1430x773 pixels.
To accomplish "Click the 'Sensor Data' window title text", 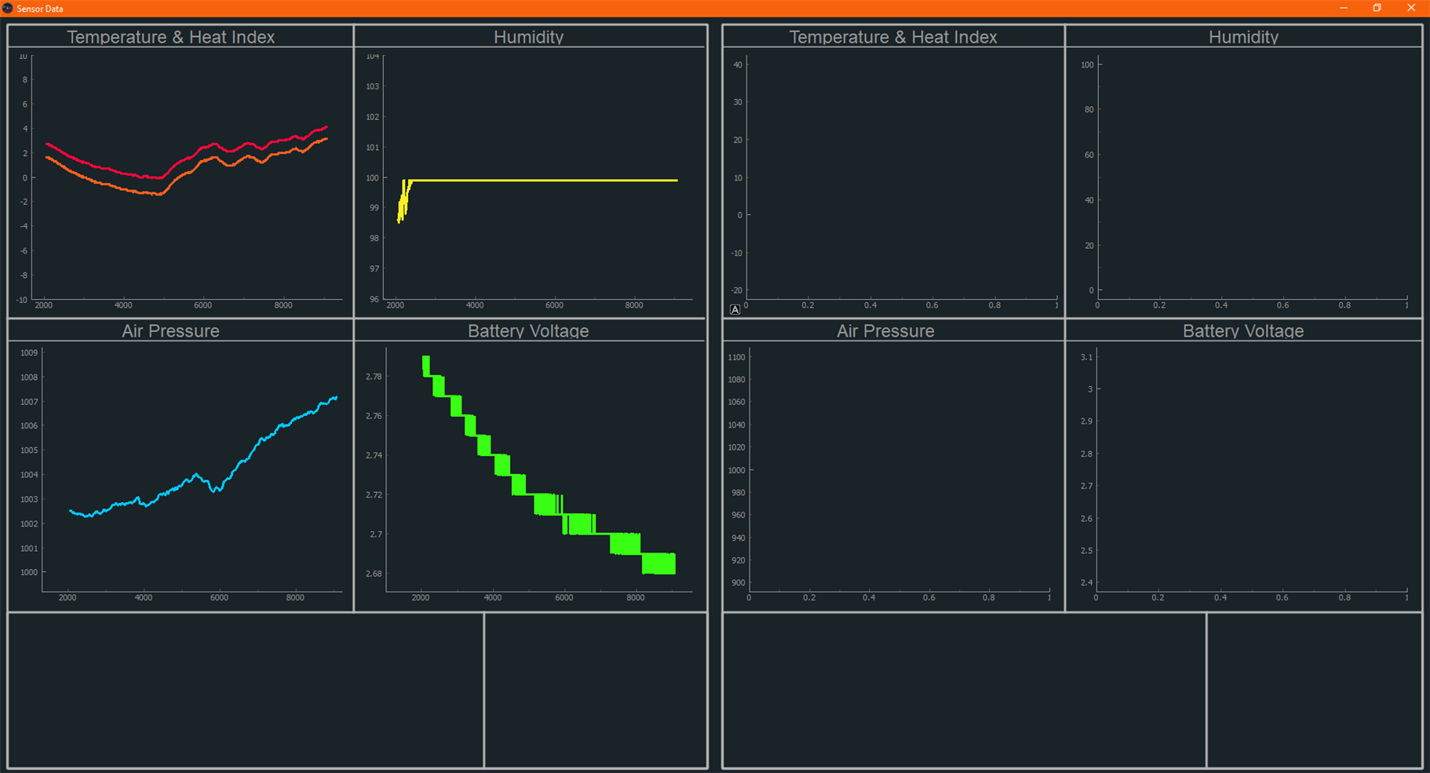I will [x=40, y=9].
